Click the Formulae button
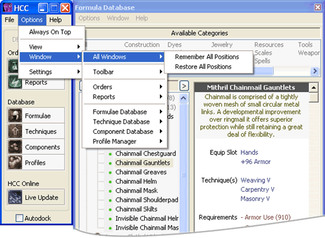The height and width of the screenshot is (238, 325). (x=36, y=116)
